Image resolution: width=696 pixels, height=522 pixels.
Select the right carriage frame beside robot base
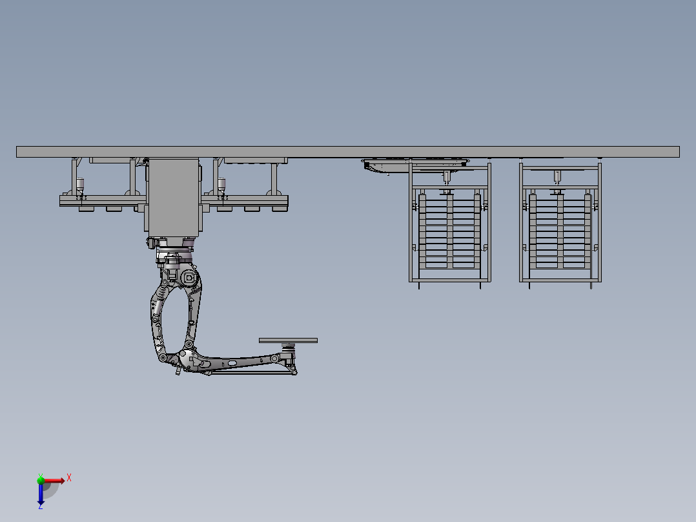pos(245,185)
